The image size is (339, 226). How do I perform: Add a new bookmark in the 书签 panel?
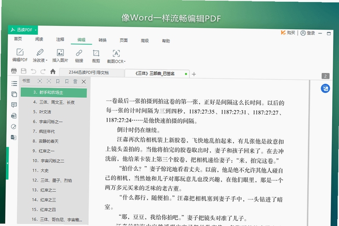(x=58, y=81)
